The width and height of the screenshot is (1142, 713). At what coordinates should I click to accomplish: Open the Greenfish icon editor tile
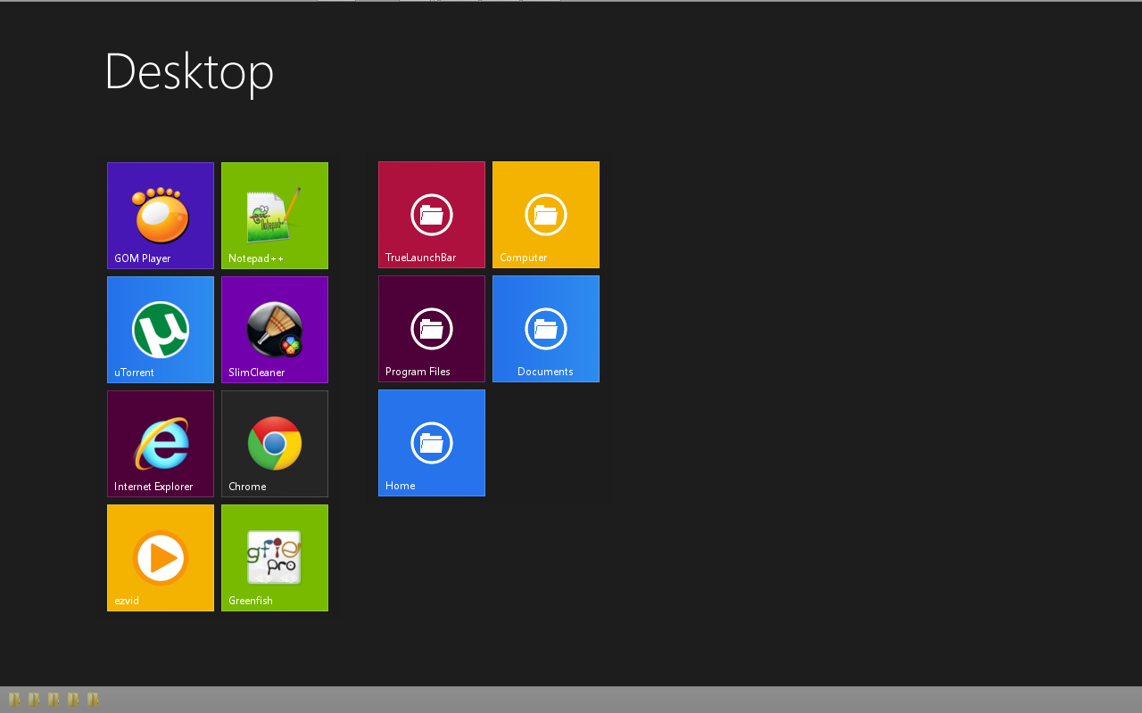pyautogui.click(x=275, y=557)
